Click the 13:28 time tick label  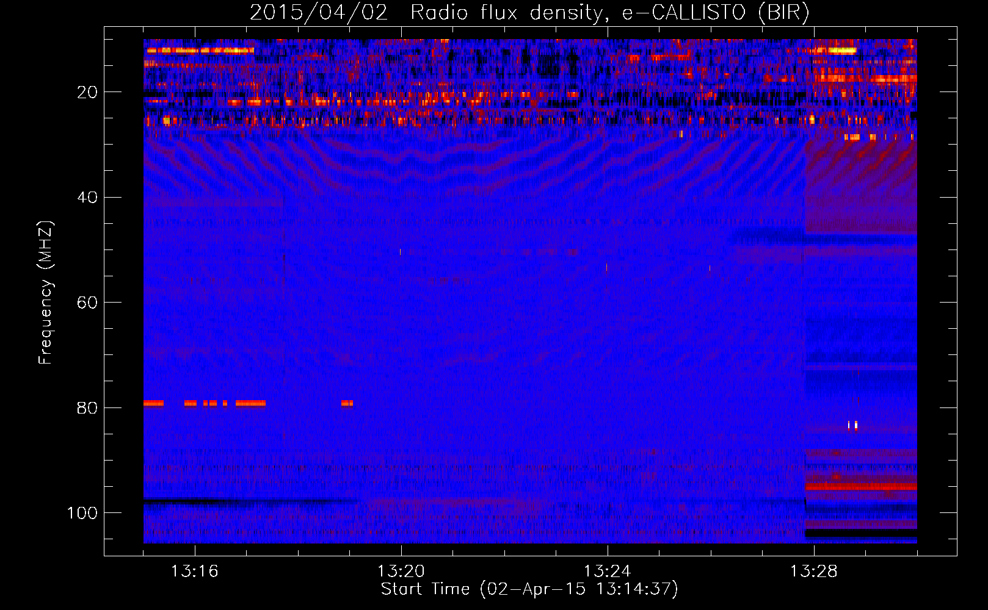(814, 572)
